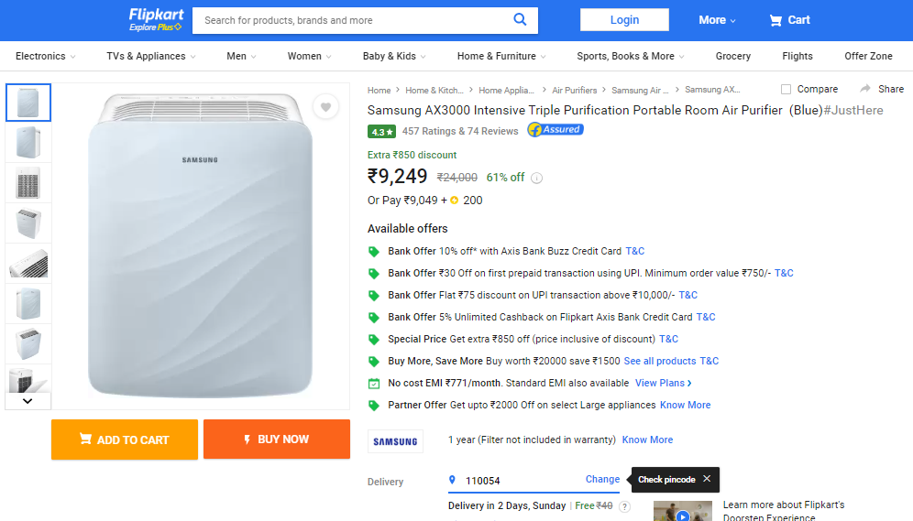Click the search magnifier icon
The image size is (913, 521).
tap(520, 20)
